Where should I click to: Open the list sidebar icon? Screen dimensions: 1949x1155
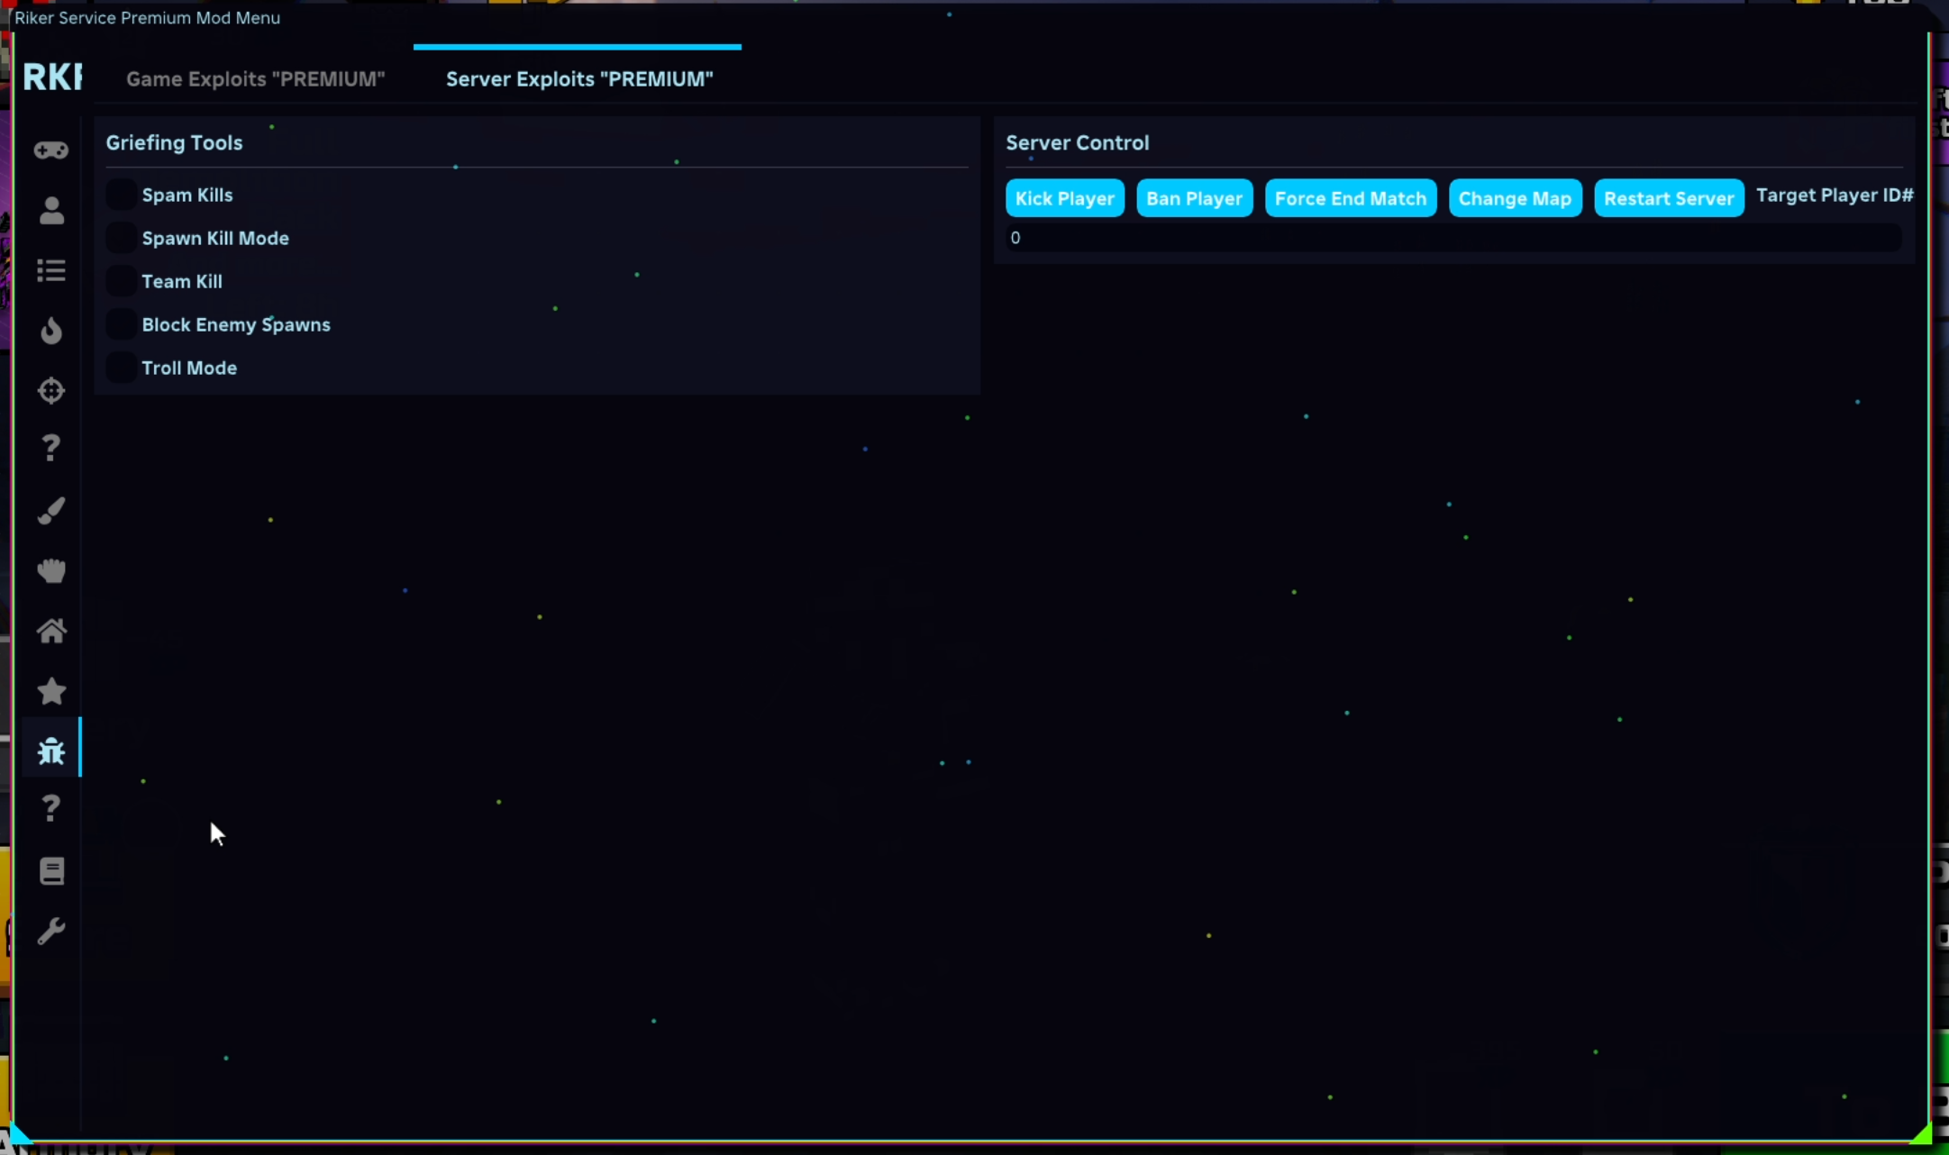[51, 270]
